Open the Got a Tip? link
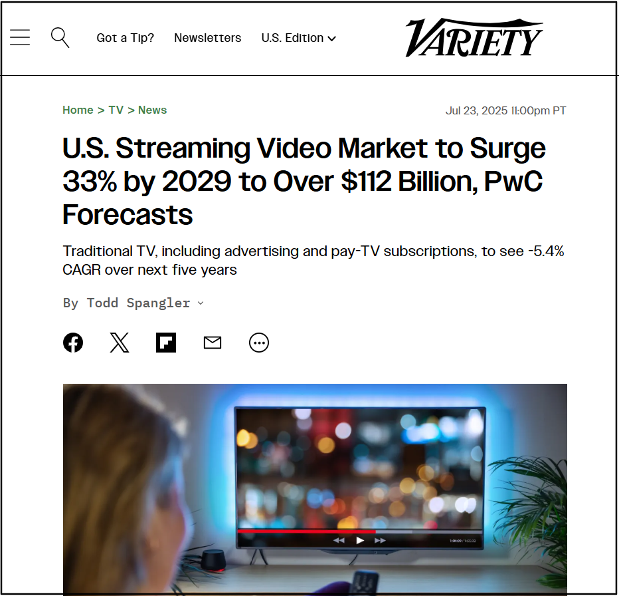This screenshot has width=619, height=596. point(125,38)
